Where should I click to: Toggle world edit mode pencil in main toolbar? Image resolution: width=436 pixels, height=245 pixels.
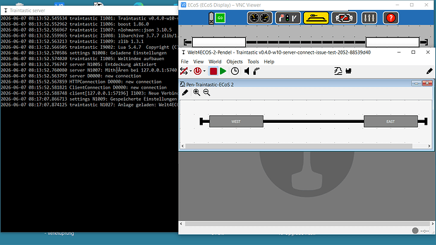pos(429,71)
